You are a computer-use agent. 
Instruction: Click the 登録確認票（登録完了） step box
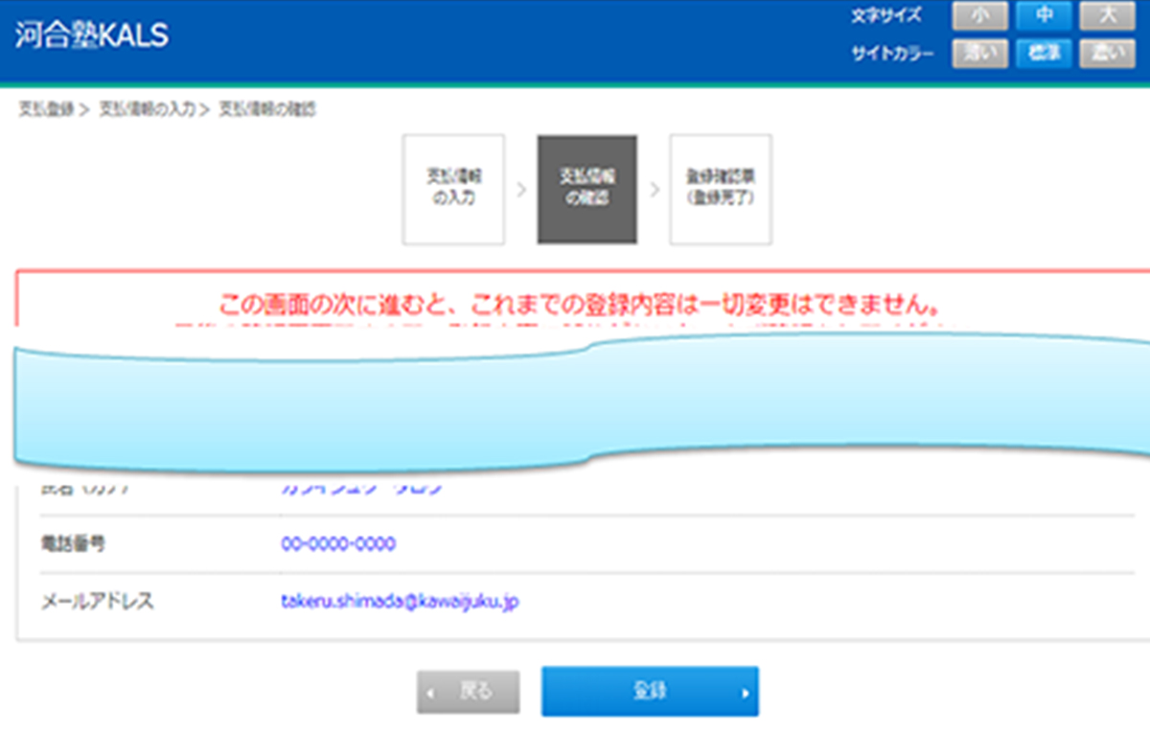[720, 189]
